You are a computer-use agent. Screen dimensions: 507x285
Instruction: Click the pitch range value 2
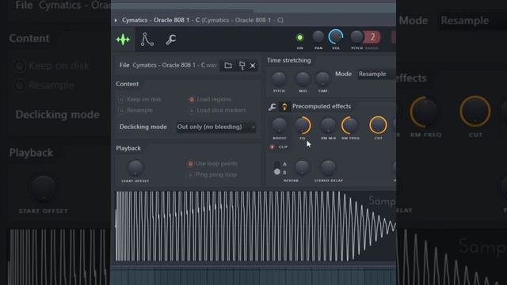(372, 37)
